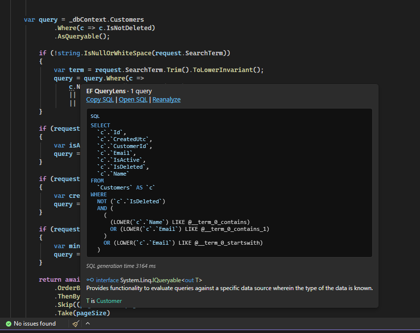Click the Copy SQL link
This screenshot has height=333, width=420.
[x=100, y=100]
